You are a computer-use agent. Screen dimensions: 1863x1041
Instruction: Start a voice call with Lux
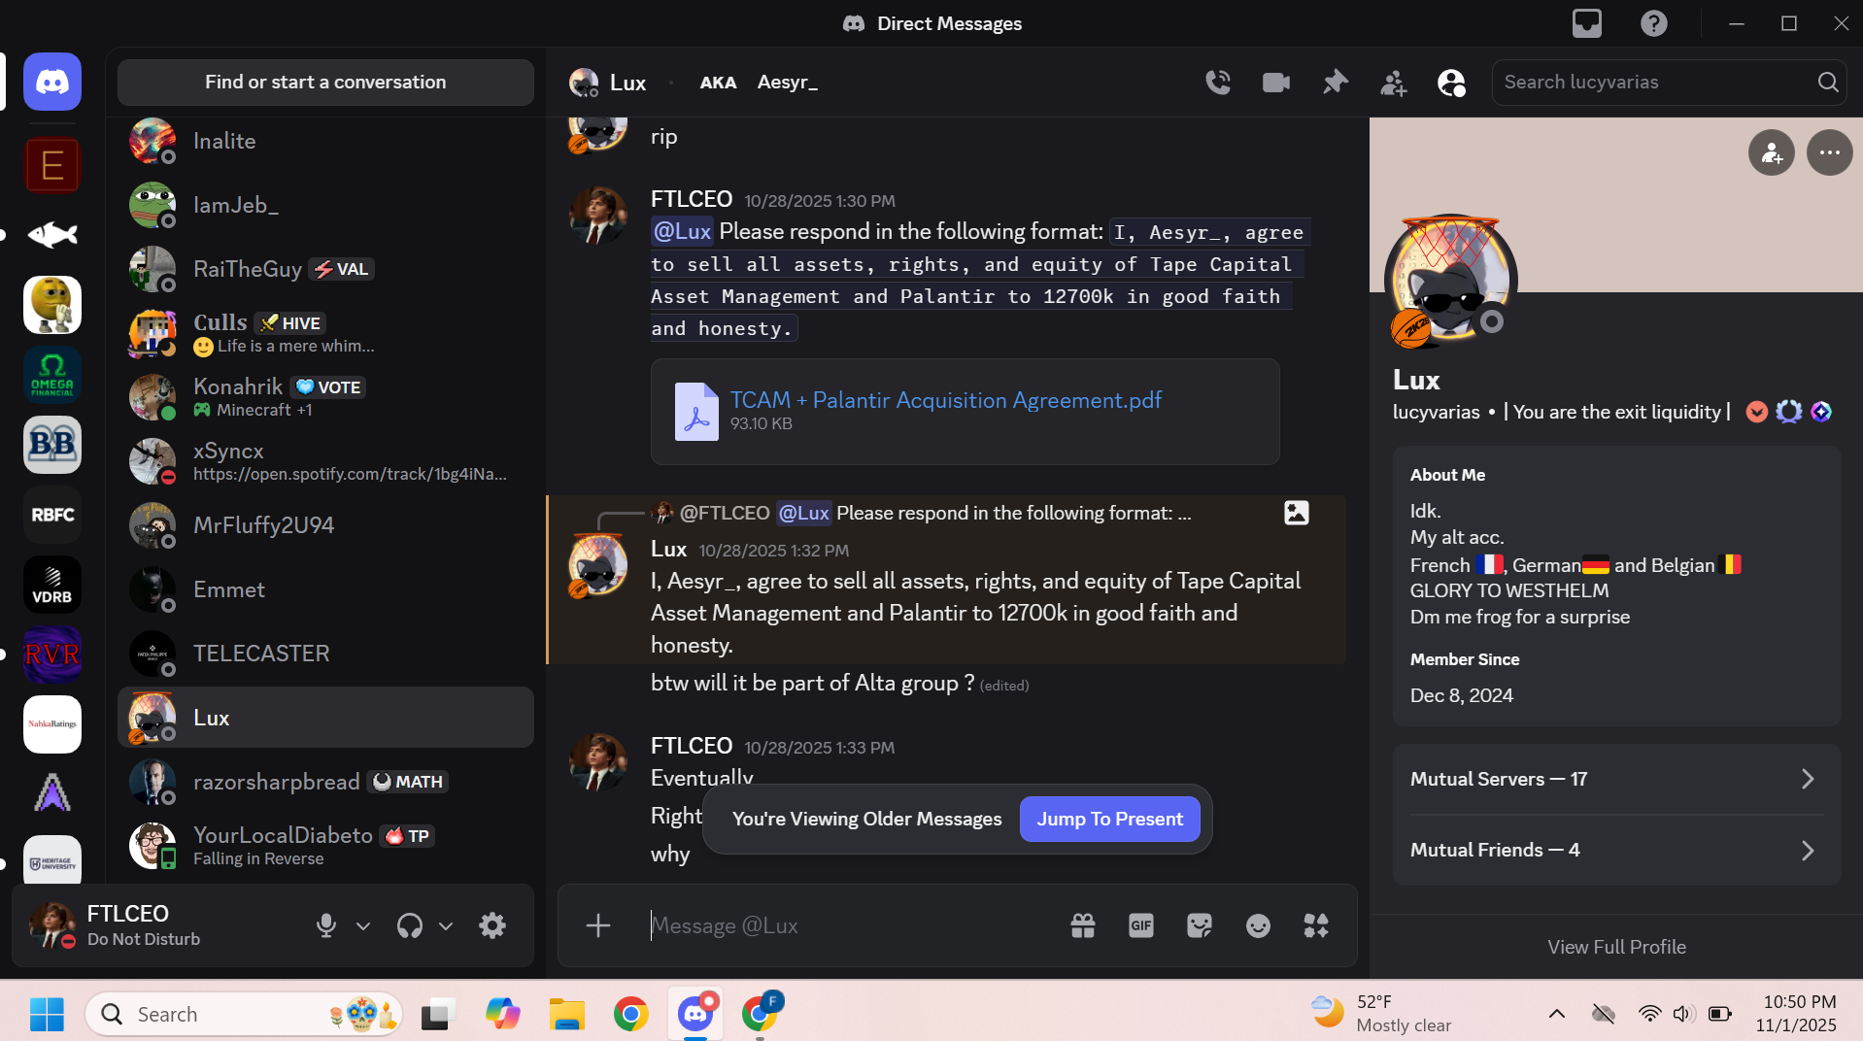click(1218, 83)
